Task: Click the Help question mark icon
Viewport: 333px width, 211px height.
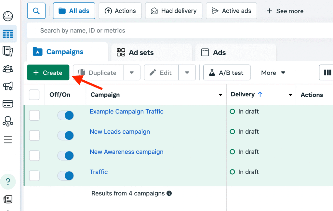Action: pyautogui.click(x=8, y=182)
